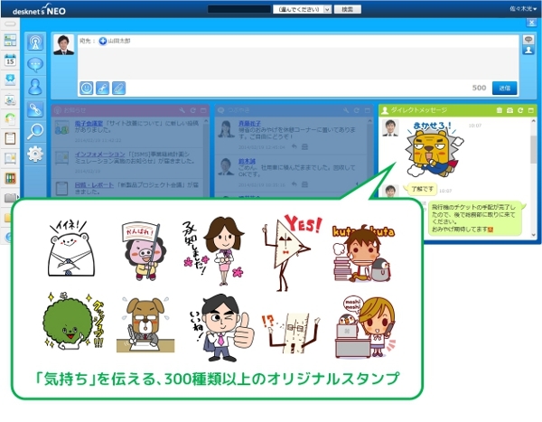Screen dimensions: 542x422
Task: Expand the arrow beside the folder sidebar icon
Action: 18,198
